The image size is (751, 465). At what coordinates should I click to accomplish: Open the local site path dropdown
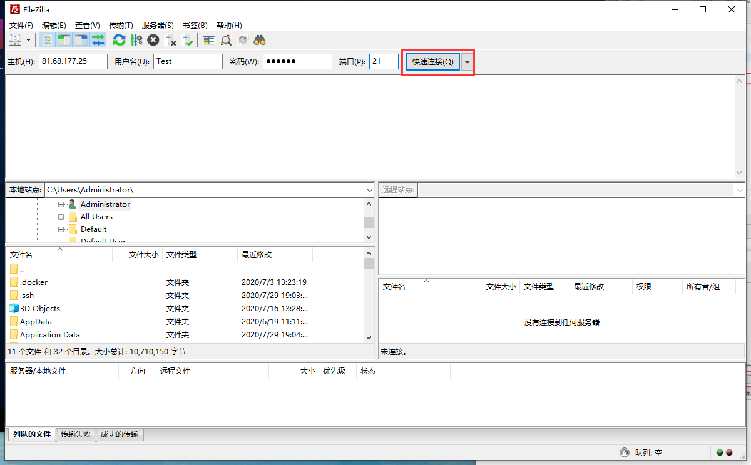click(x=369, y=190)
